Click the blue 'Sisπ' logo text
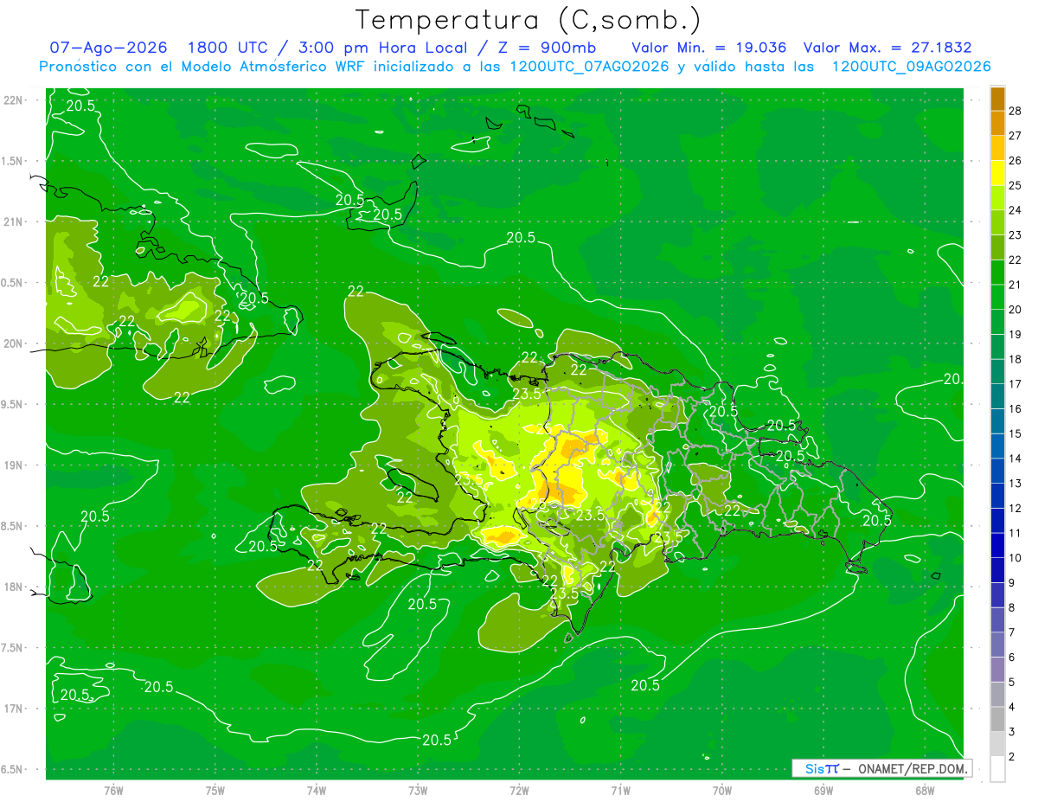1038x802 pixels. 822,768
